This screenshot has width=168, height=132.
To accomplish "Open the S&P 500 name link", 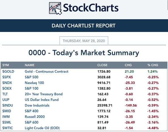I will [31, 77].
